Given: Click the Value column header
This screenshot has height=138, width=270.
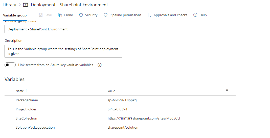Looking at the screenshot, I should (x=111, y=91).
